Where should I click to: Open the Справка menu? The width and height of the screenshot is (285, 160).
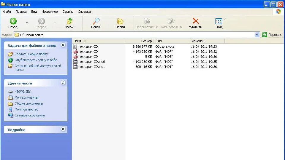point(84,12)
